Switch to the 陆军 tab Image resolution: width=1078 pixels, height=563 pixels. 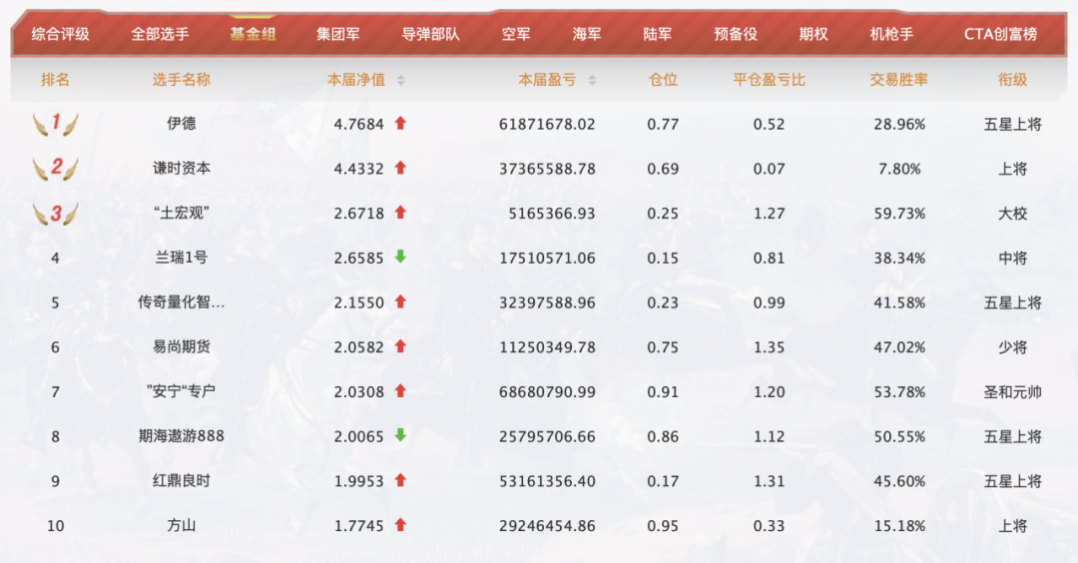(x=657, y=34)
